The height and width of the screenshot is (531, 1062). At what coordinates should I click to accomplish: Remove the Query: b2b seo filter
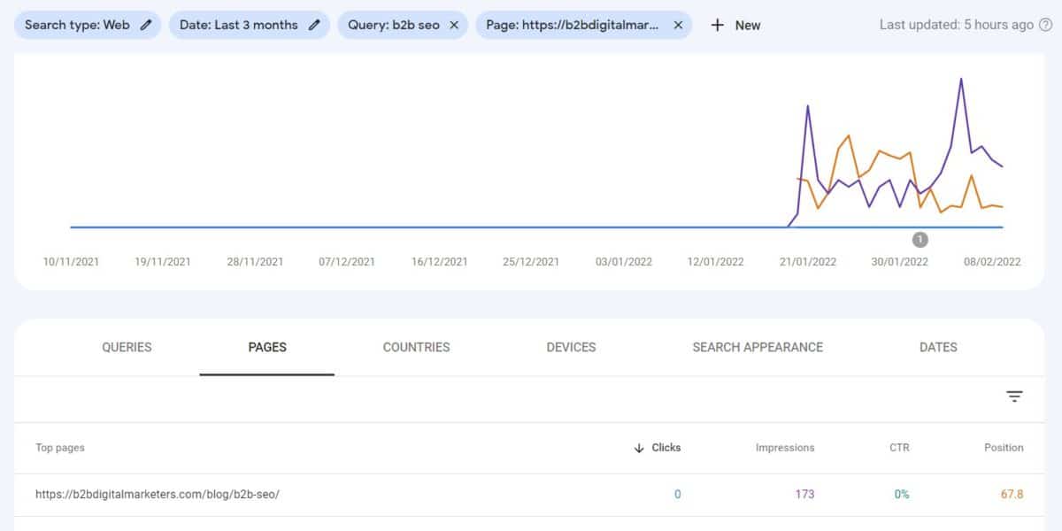[x=454, y=25]
